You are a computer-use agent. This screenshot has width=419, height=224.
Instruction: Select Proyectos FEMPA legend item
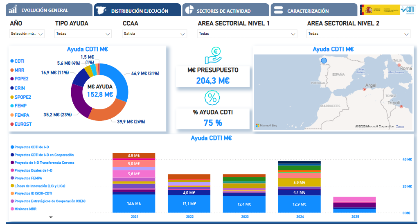26,178
